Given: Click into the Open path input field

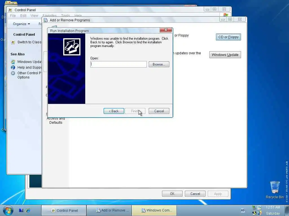Looking at the screenshot, I should coord(119,64).
